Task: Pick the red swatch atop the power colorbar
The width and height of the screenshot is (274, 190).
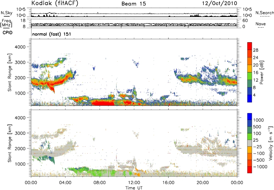Action: pos(250,46)
